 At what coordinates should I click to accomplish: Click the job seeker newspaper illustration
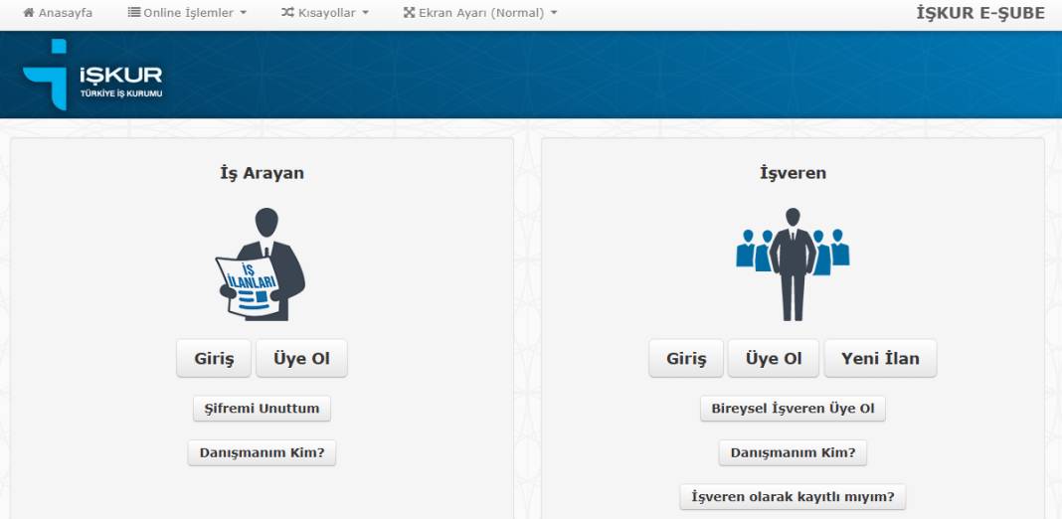(x=261, y=264)
